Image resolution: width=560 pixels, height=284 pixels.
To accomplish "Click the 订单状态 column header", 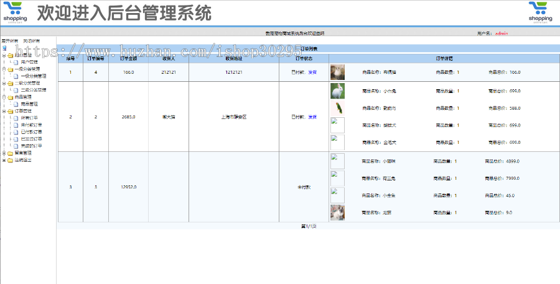I will click(x=304, y=59).
